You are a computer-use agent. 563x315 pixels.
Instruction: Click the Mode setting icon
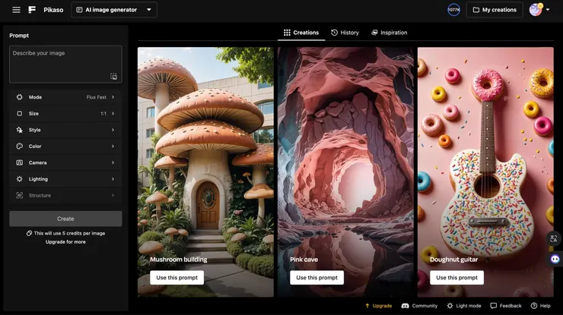point(19,97)
